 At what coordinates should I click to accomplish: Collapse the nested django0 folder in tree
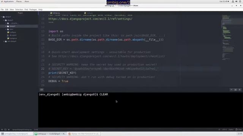tap(4, 20)
